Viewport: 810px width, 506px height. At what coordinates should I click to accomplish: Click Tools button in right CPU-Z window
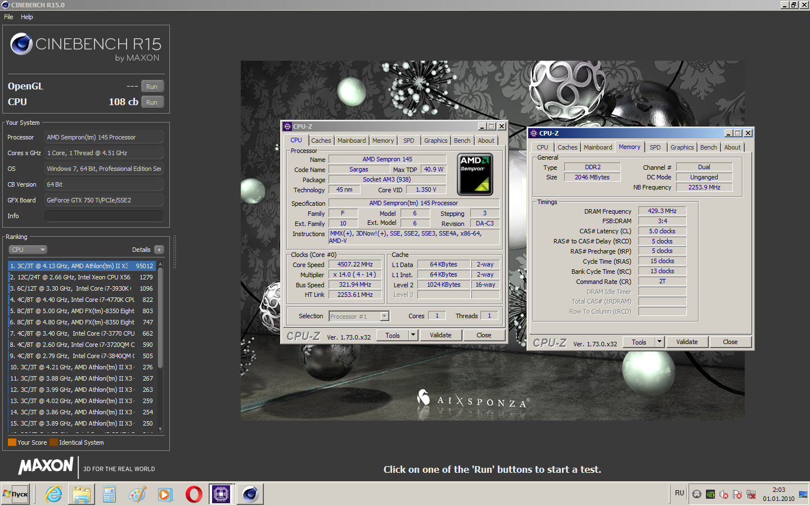pyautogui.click(x=639, y=342)
